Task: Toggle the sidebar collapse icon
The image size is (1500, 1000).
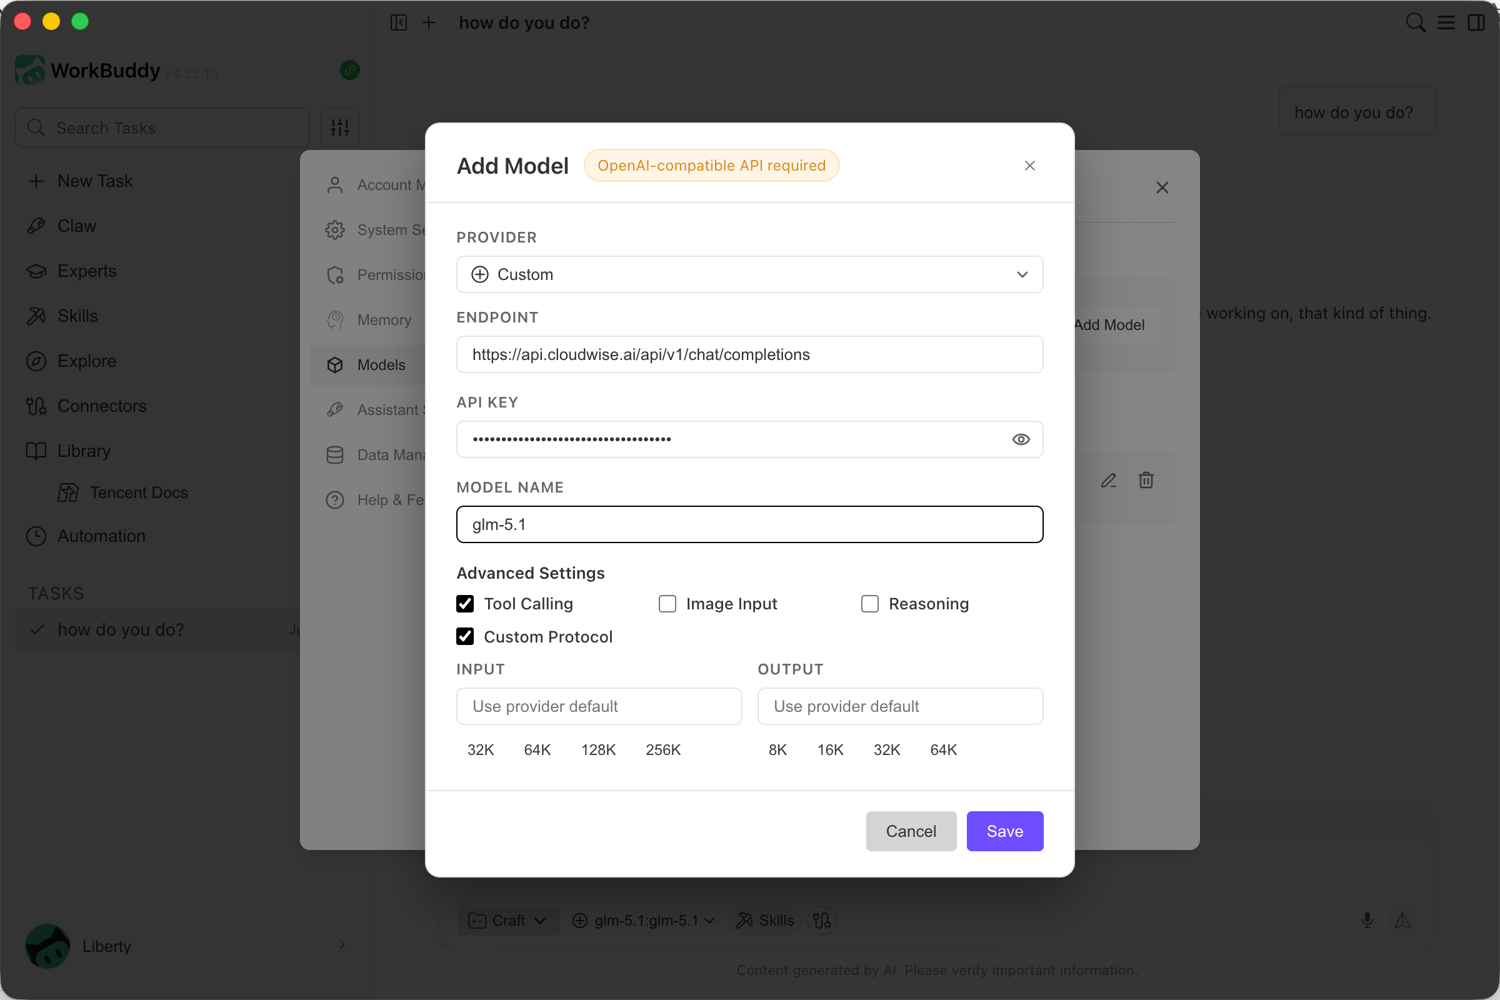Action: [399, 22]
